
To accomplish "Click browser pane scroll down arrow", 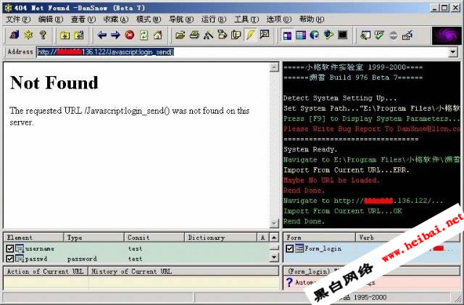I will [x=274, y=223].
